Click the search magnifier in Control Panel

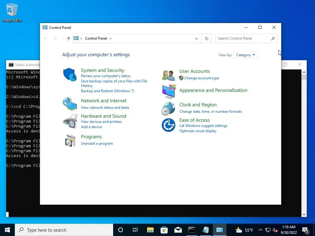tap(273, 38)
